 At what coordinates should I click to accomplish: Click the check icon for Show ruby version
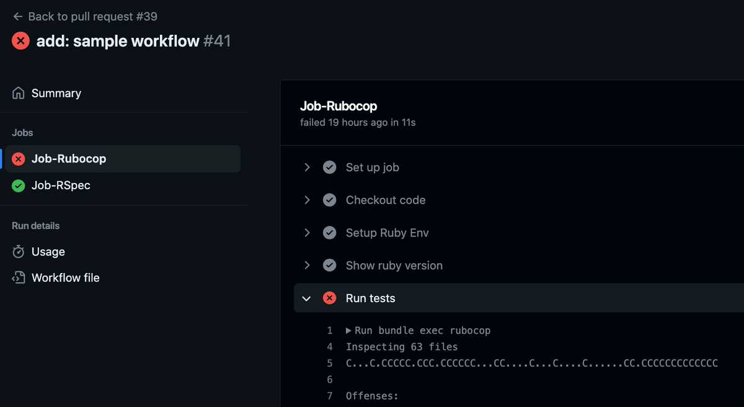coord(330,266)
